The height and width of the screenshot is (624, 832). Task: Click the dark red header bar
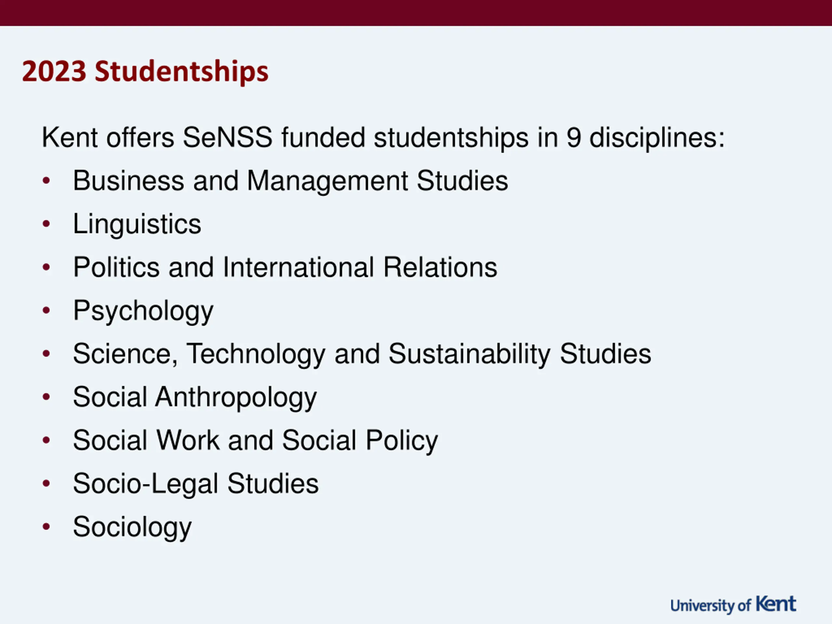(416, 13)
